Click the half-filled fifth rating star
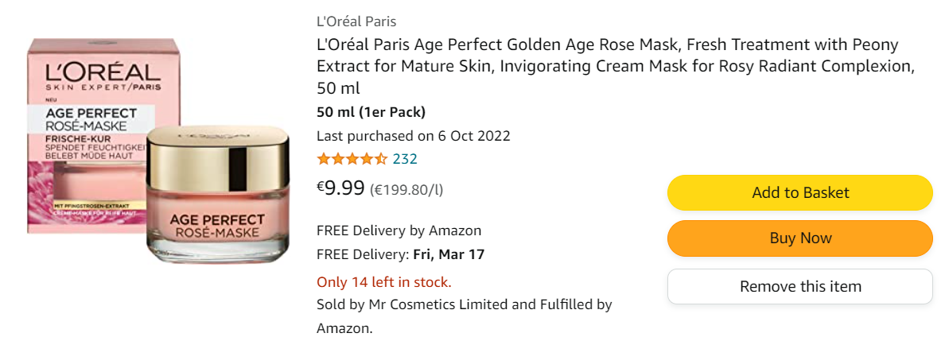Viewport: 945px width, 337px height. point(382,159)
